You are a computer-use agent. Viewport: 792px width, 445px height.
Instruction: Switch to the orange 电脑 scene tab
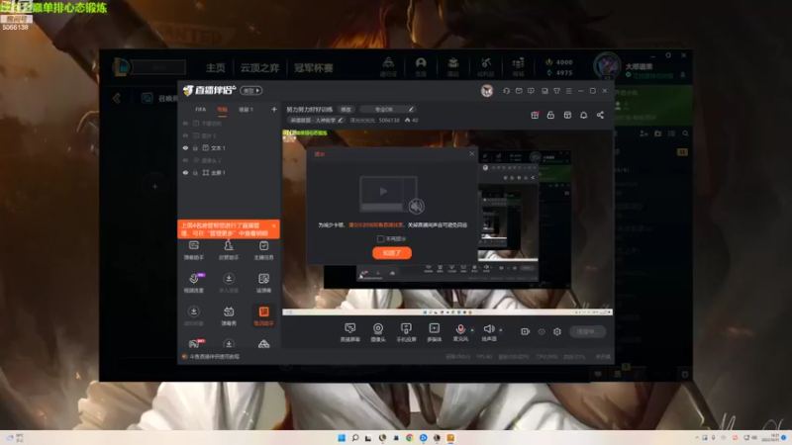[x=222, y=110]
